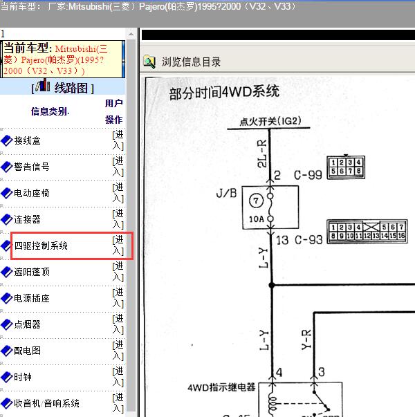Open the 点烟器 category
415x417 pixels.
tap(27, 324)
